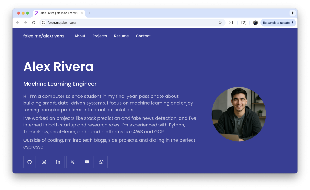Image resolution: width=310 pixels, height=190 pixels.
Task: Click Alex Rivera's profile photo
Action: click(x=239, y=114)
